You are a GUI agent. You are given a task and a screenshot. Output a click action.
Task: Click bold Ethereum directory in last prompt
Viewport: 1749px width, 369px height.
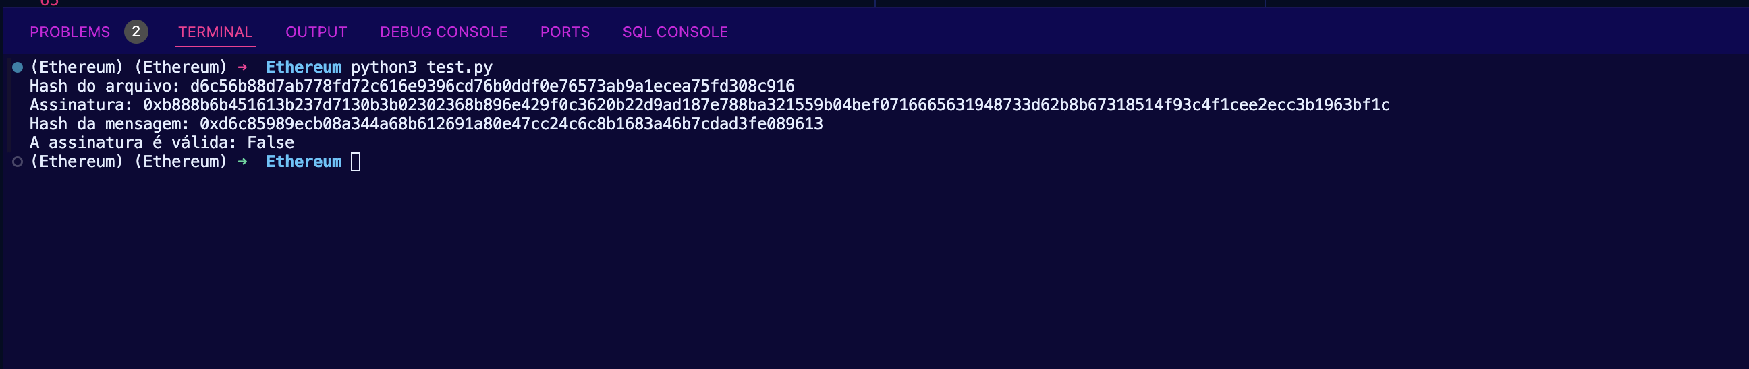304,161
